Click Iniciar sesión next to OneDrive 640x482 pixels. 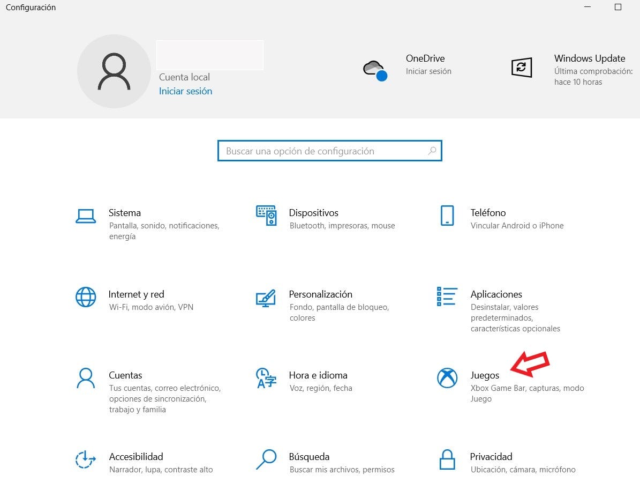tap(428, 71)
